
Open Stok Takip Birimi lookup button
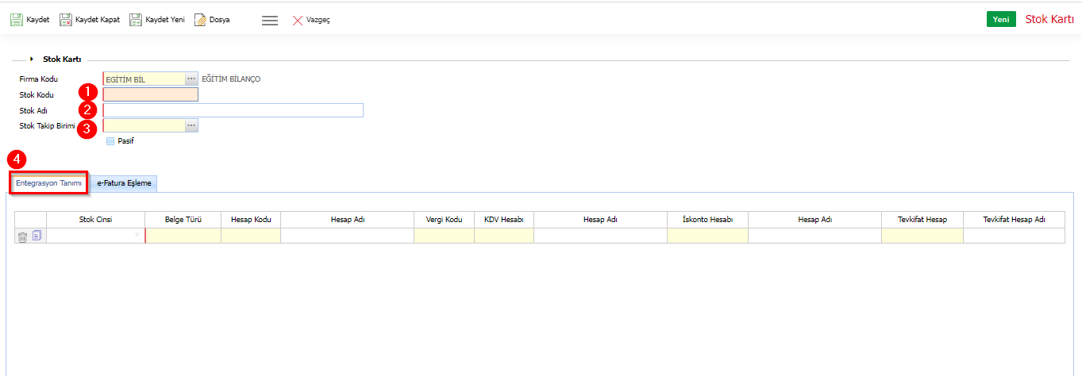pos(191,125)
